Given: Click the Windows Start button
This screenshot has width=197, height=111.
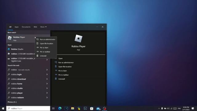Looking at the screenshot, I should pyautogui.click(x=3, y=108).
